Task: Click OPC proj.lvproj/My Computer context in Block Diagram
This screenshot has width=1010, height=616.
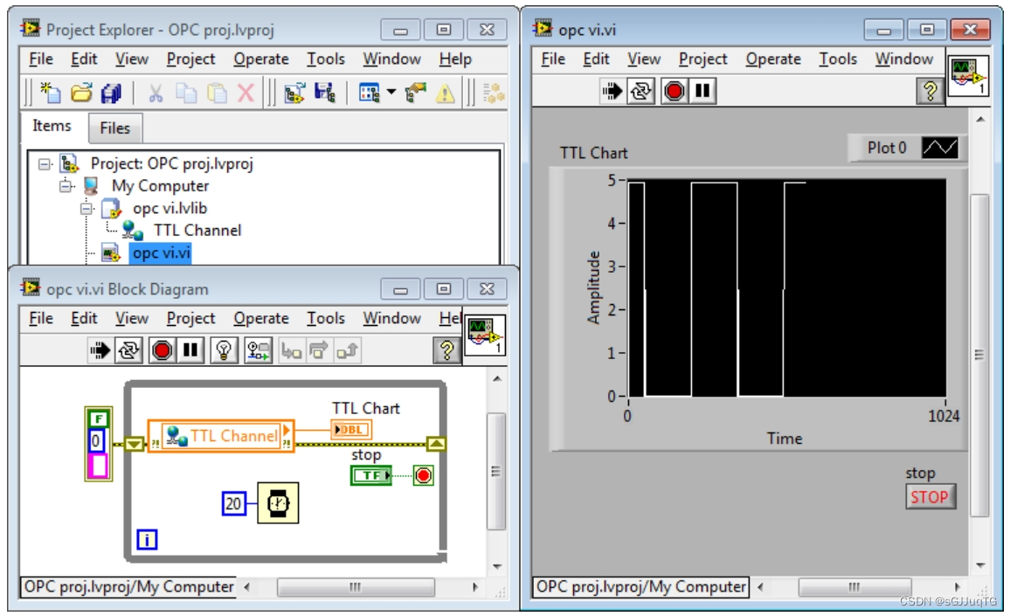Action: pos(128,587)
